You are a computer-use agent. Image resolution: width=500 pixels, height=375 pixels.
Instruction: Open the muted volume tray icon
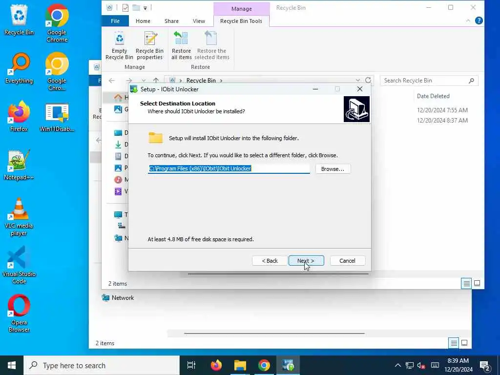coord(421,365)
